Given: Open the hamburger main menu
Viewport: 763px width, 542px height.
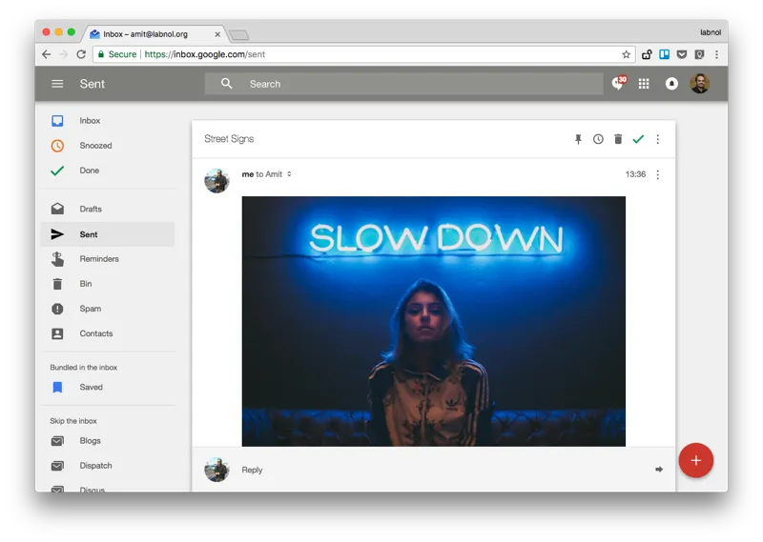Looking at the screenshot, I should [57, 84].
